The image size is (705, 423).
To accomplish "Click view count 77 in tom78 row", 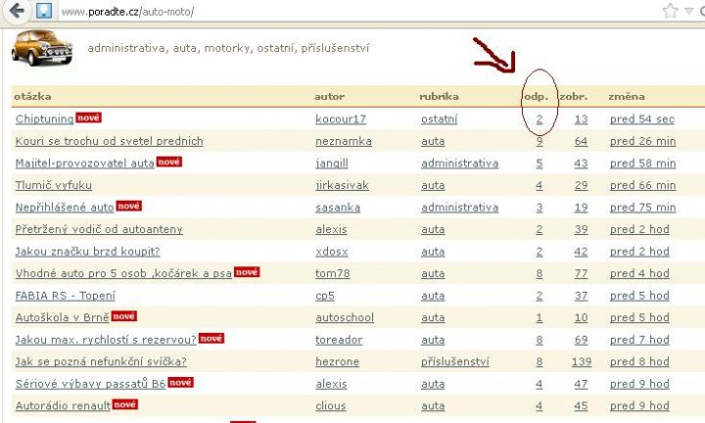I will coord(581,273).
